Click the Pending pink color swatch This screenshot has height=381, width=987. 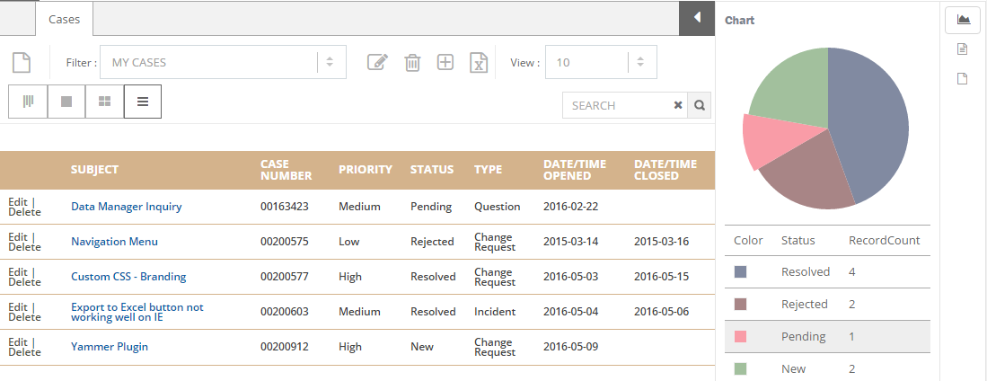point(740,336)
